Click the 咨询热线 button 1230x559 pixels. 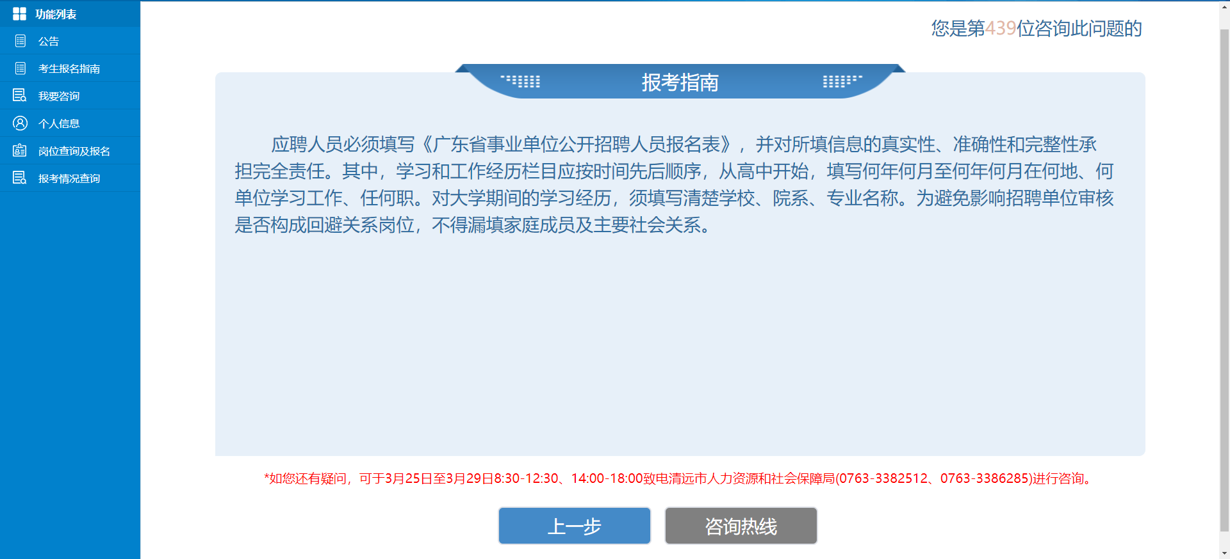tap(741, 526)
